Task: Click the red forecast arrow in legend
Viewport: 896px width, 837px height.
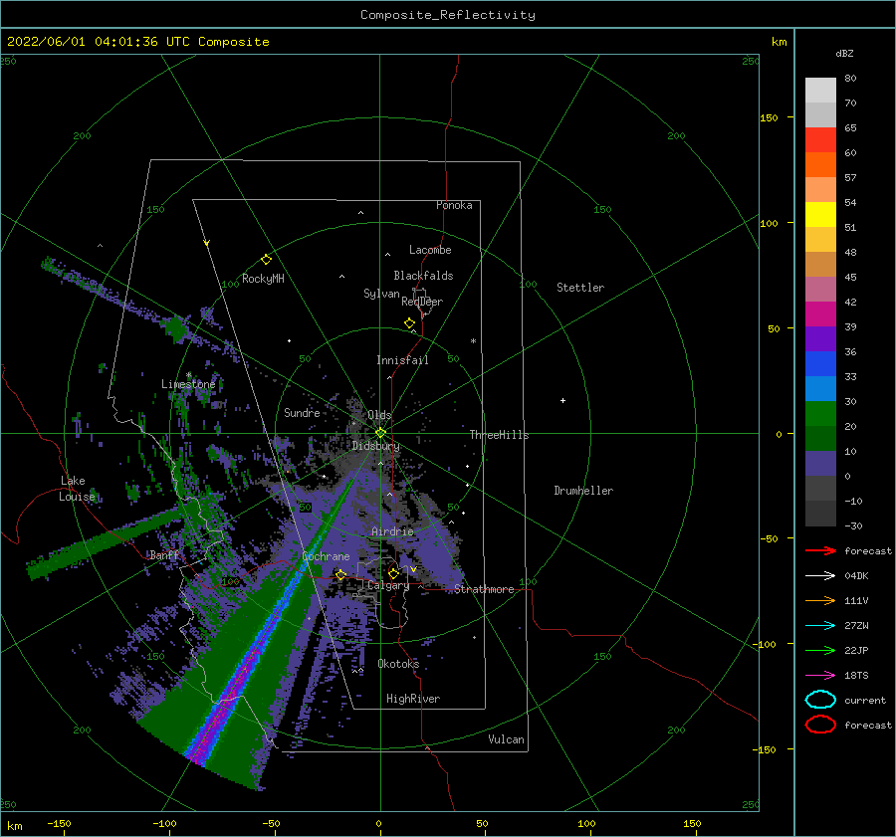Action: tap(820, 550)
